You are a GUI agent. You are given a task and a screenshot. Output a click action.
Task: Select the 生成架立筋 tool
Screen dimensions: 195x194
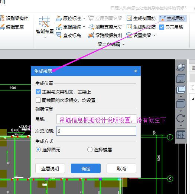[141, 27]
